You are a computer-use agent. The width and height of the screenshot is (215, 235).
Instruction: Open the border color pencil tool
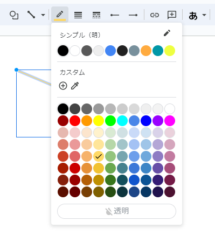click(60, 15)
